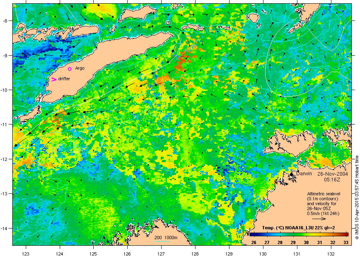Click the '(0.1m contours)' legend text
360x258 pixels.
coord(323,199)
